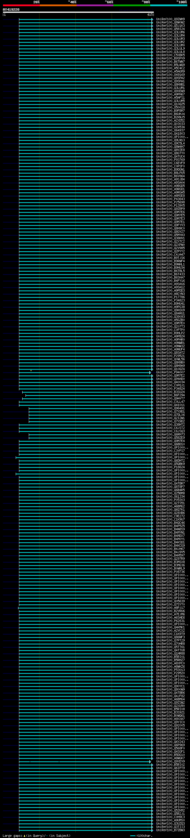Click the UniRef100_C5XBK5 entry

[x=170, y=55]
